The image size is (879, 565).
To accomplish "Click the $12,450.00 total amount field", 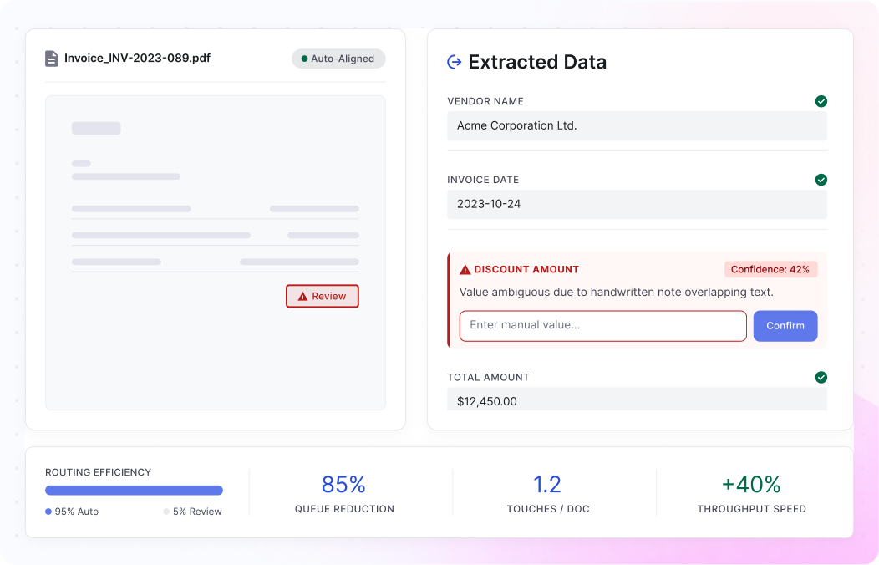I will (637, 399).
